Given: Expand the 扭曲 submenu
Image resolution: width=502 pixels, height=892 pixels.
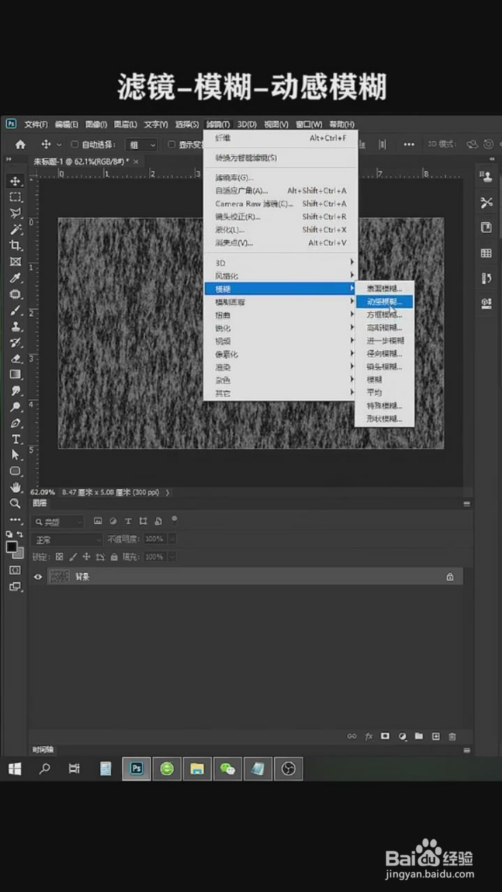Looking at the screenshot, I should pyautogui.click(x=280, y=315).
